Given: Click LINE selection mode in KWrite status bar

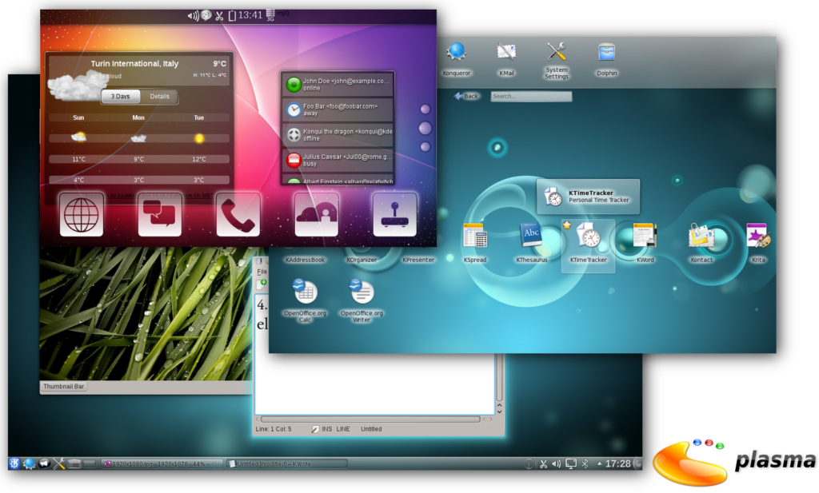Looking at the screenshot, I should tap(343, 429).
